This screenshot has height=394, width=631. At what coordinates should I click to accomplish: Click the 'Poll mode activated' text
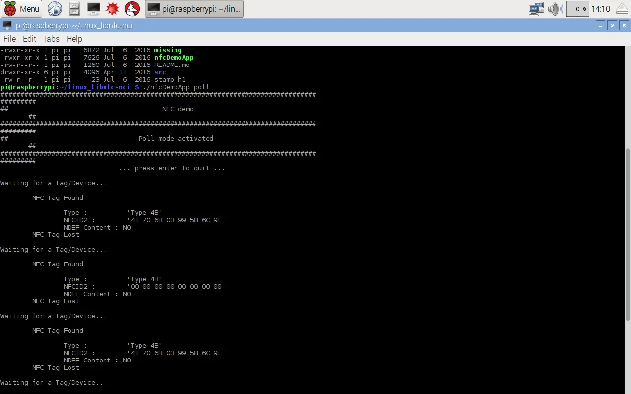pos(175,138)
